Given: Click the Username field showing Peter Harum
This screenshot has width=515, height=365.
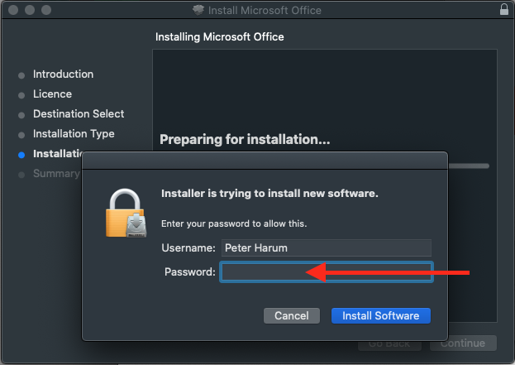Looking at the screenshot, I should (x=326, y=247).
